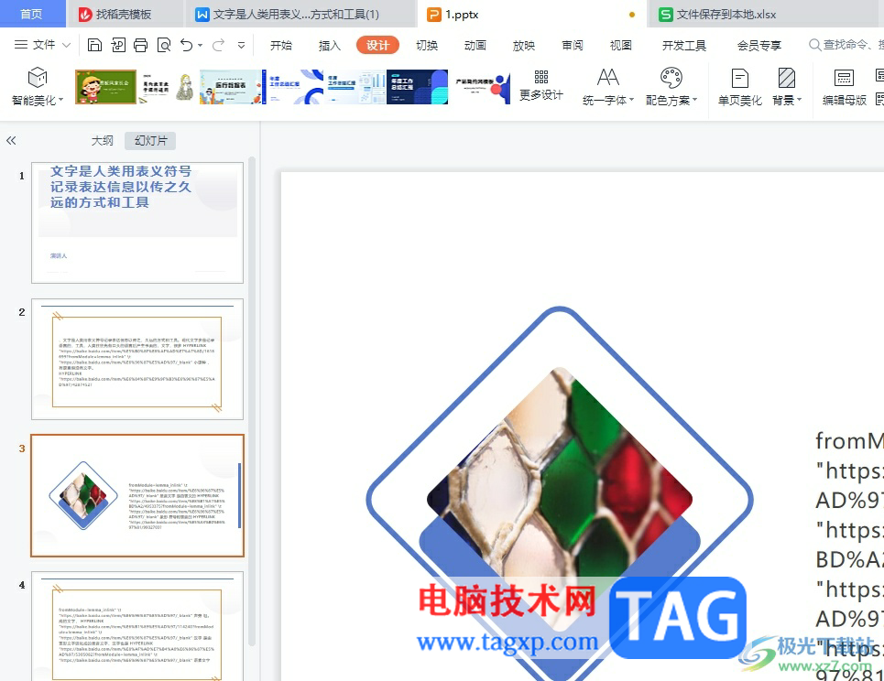Open the quick access customize dropdown

point(241,46)
